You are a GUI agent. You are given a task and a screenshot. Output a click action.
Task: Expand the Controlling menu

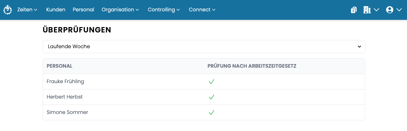point(164,10)
